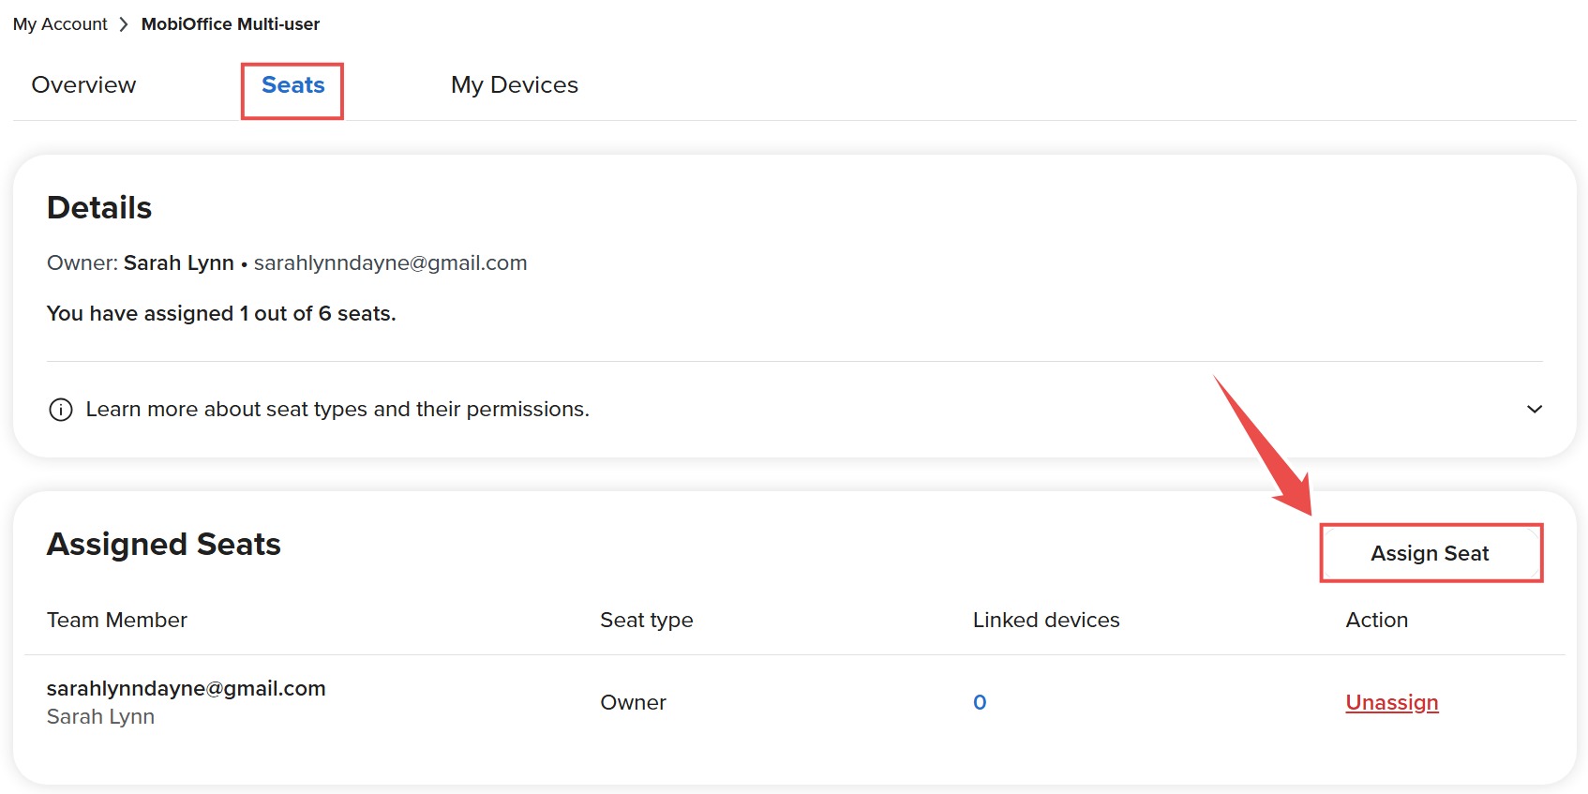Unassign the sarahlynndayne@gmail.com seat

(1392, 702)
